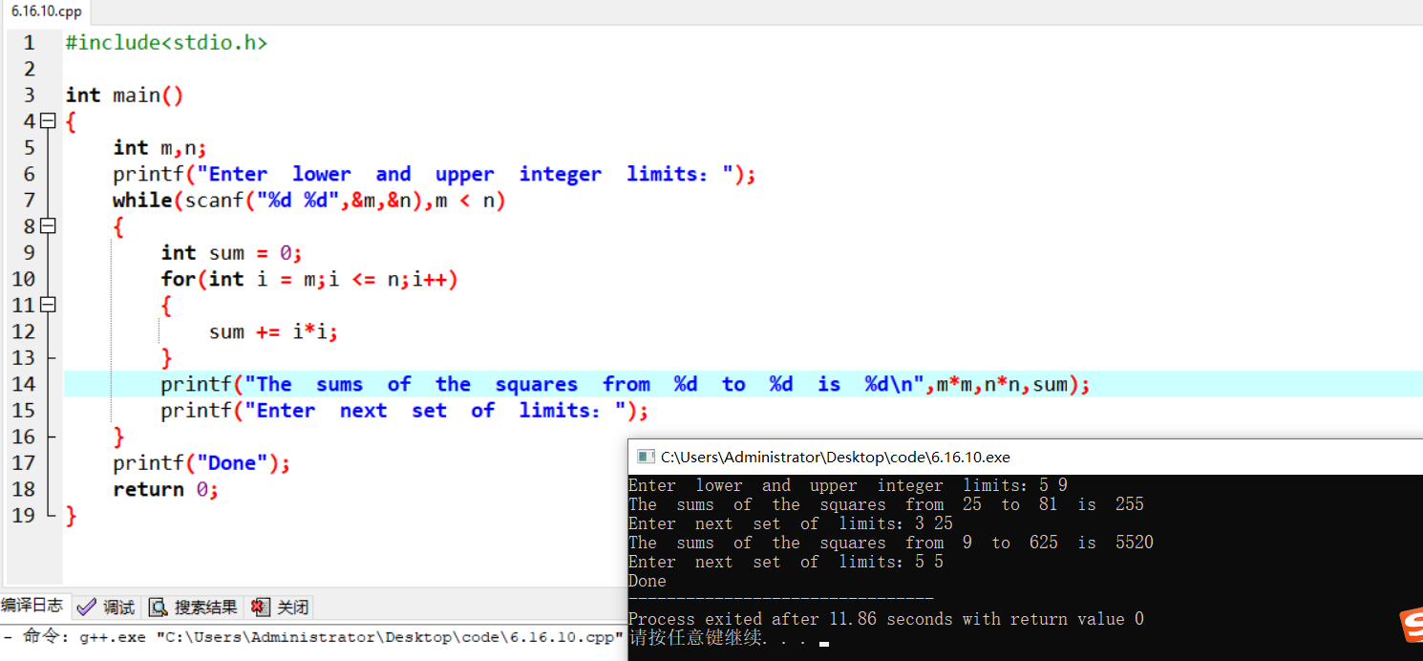Click the "sum += i*i;" statement
This screenshot has height=661, width=1423.
[x=273, y=331]
